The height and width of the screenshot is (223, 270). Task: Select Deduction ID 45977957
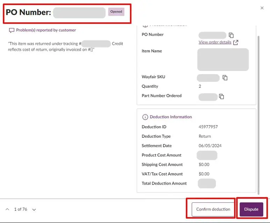208,127
